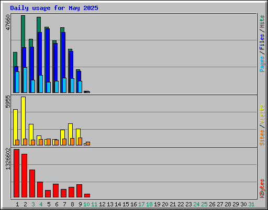The width and height of the screenshot is (268, 210).
Task: Select day 10 on the x-axis
Action: point(86,204)
